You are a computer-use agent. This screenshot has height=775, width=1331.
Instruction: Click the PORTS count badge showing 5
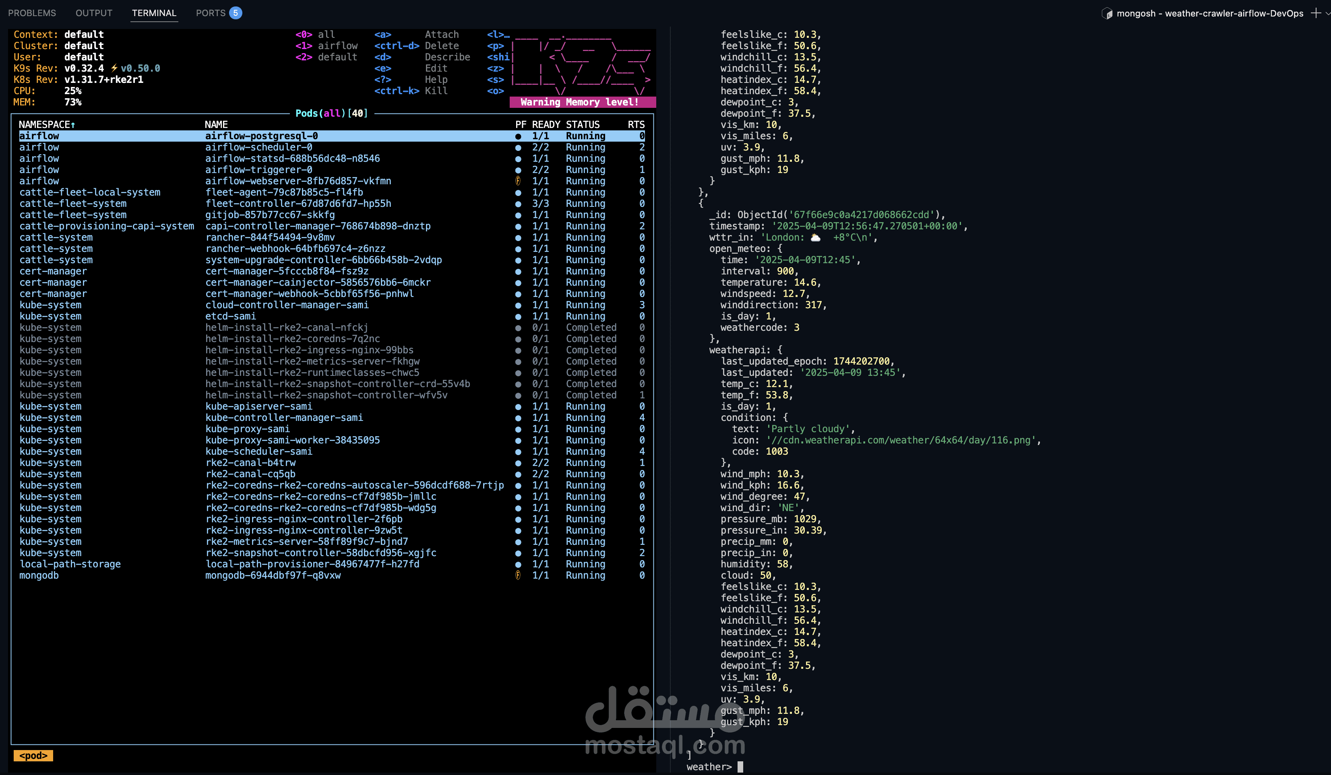(x=236, y=12)
